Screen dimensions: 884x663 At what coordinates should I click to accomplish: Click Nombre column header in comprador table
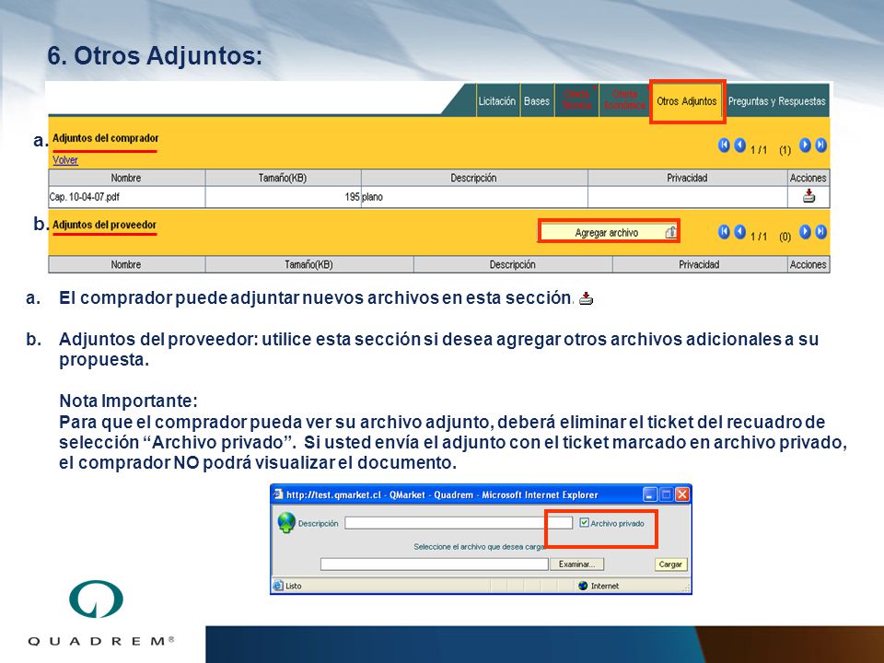126,178
